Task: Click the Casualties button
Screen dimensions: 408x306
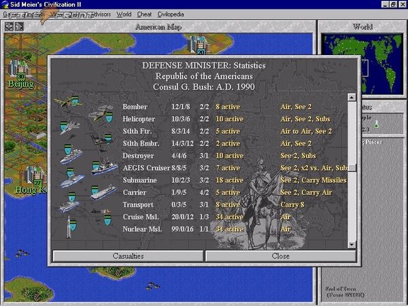Action: (128, 256)
